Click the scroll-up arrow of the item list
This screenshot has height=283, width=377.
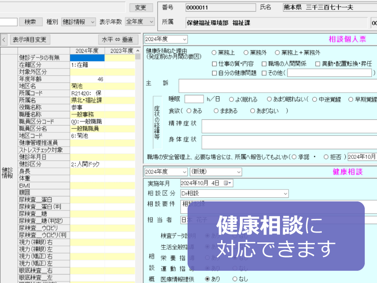coord(137,51)
